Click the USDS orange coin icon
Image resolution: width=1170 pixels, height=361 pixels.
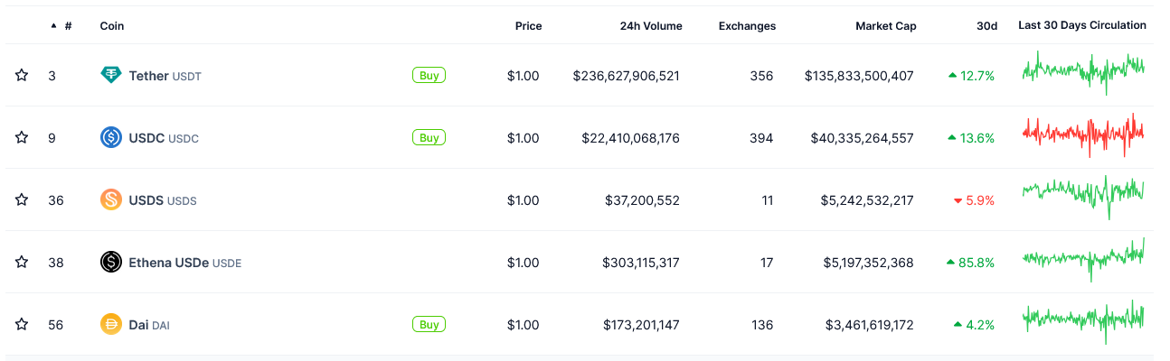pyautogui.click(x=110, y=200)
